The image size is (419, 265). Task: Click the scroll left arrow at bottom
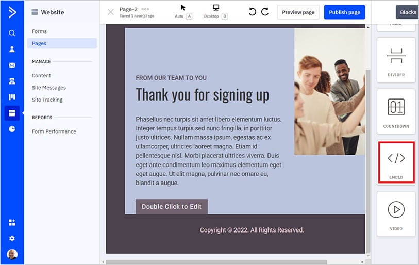[103, 262]
